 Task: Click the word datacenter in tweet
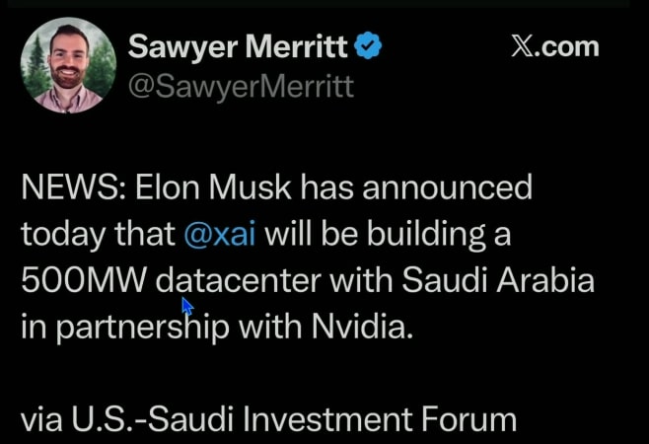coord(238,280)
